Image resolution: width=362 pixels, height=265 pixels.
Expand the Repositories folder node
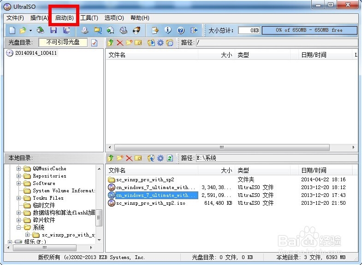pyautogui.click(x=18, y=176)
